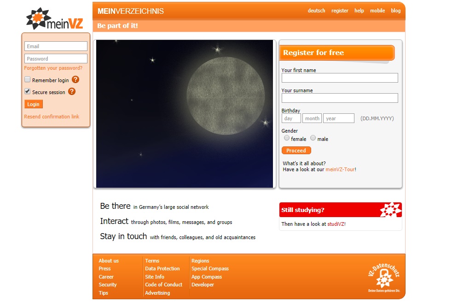Screen dimensions: 458x302
Task: Open Site Info footer link
Action: 155,277
